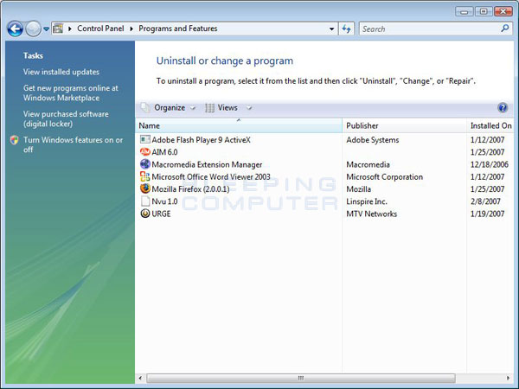Minimize the Programs and Features window
This screenshot has width=519, height=389.
point(465,12)
